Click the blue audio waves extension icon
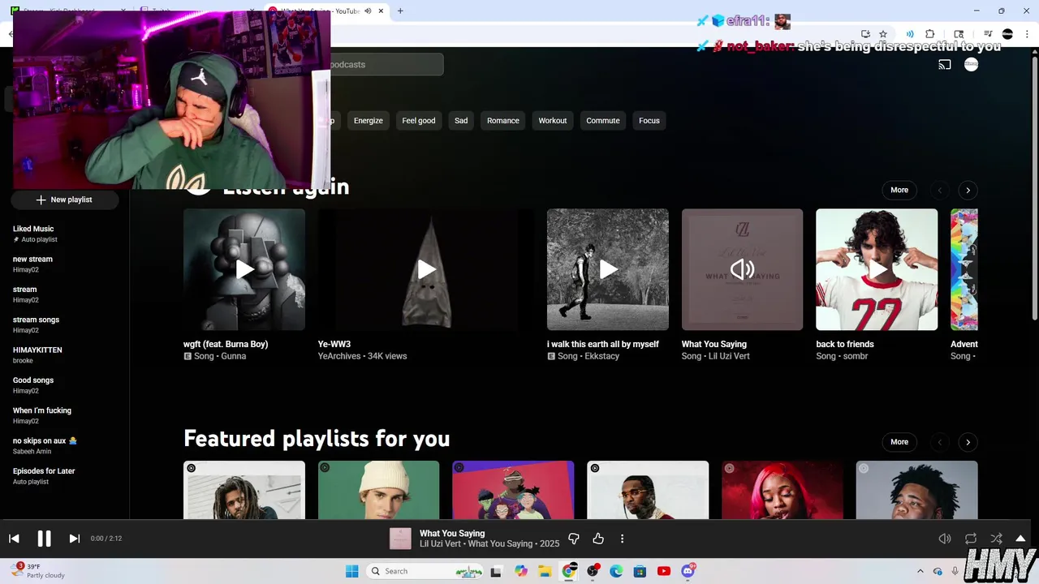Image resolution: width=1039 pixels, height=584 pixels. 909,34
